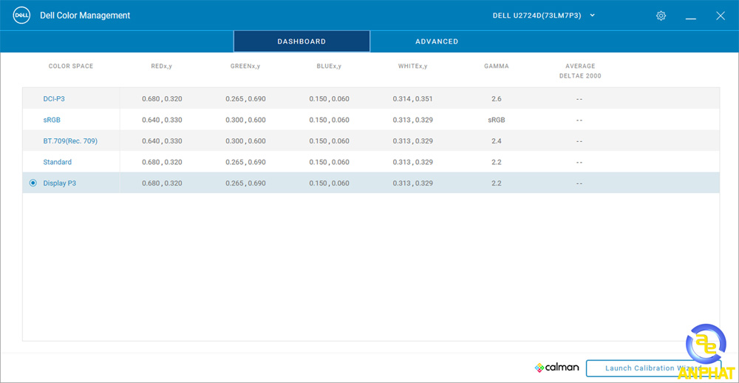Click the GREENx,y column header
The width and height of the screenshot is (739, 383).
pos(245,66)
